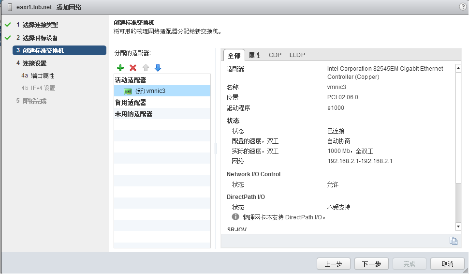Select step 4b IPv4 设置
The width and height of the screenshot is (469, 274).
click(x=38, y=88)
